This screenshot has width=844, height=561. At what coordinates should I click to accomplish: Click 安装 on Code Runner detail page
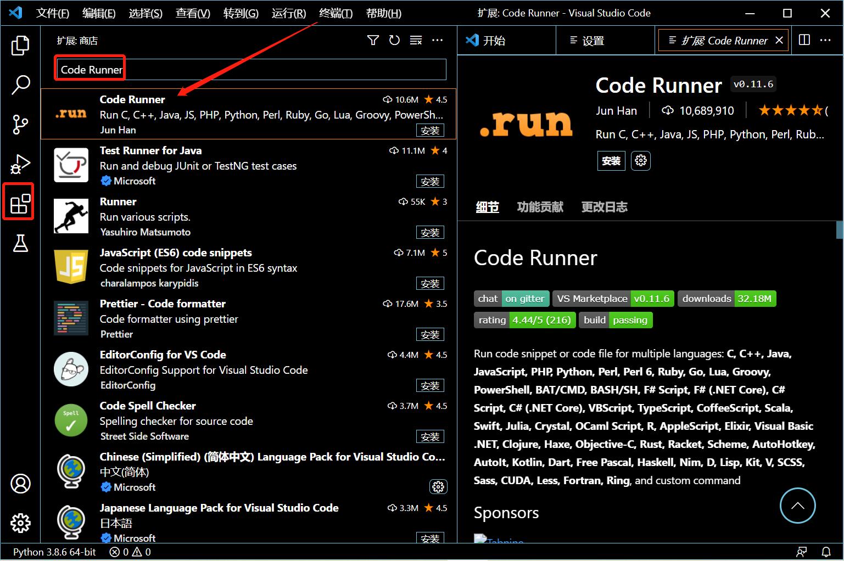(x=611, y=161)
